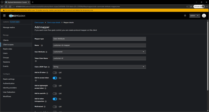Click the Token Claim Name input field
The image size is (209, 112).
tap(99, 58)
